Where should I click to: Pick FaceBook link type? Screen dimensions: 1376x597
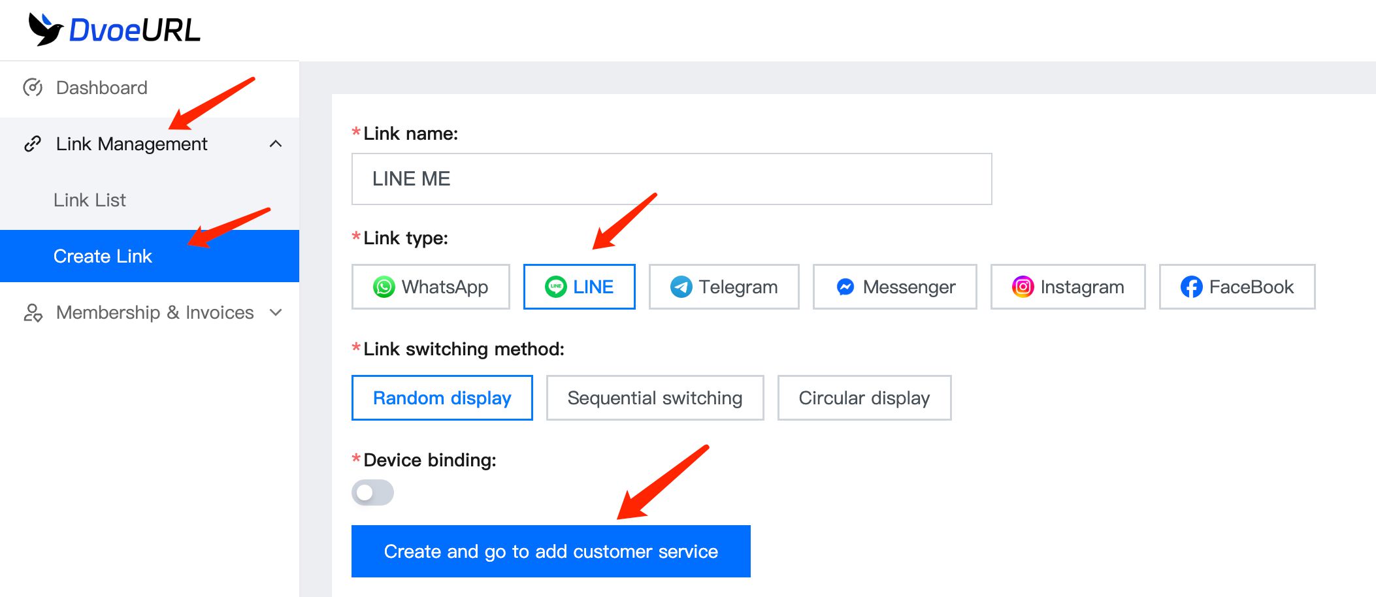click(1237, 287)
